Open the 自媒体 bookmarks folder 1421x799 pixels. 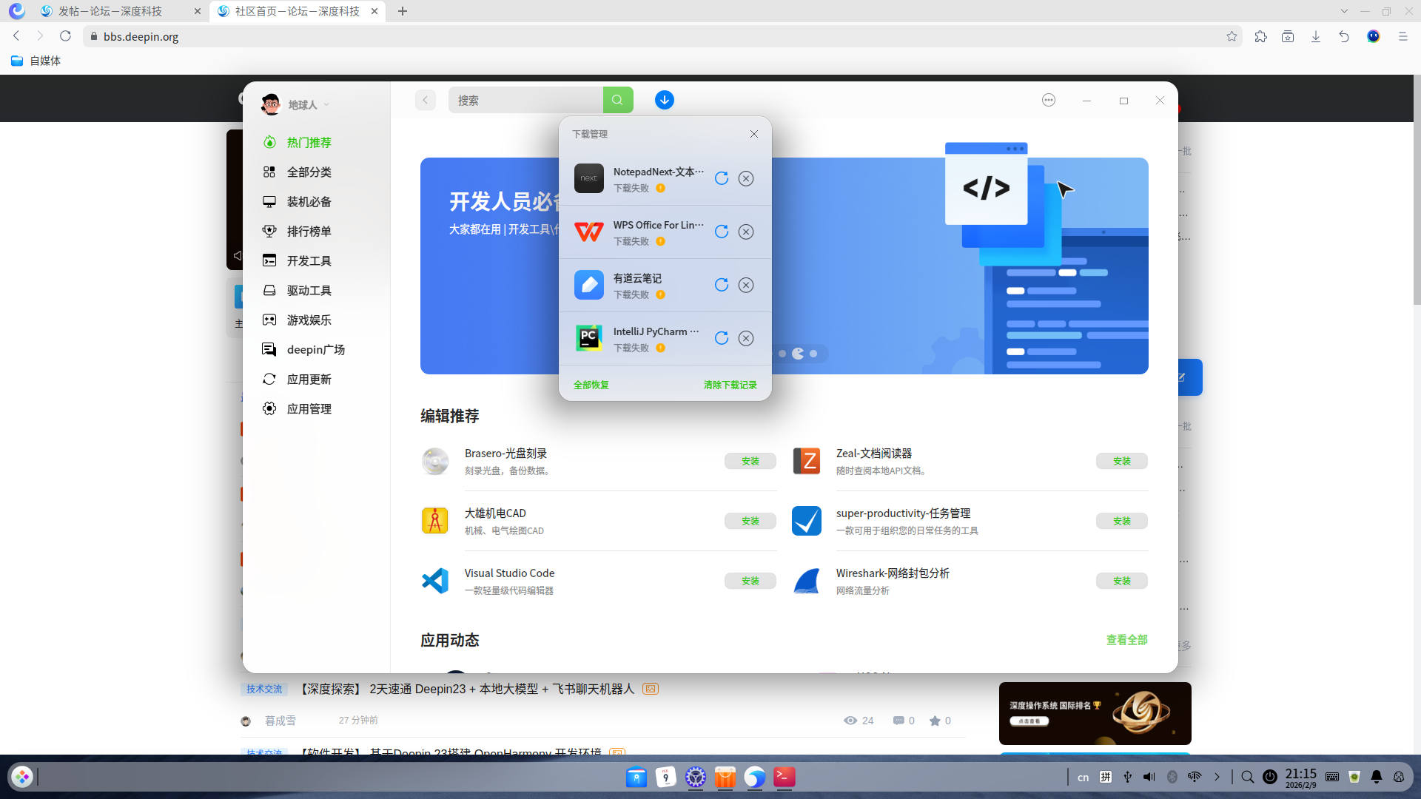[x=37, y=61]
